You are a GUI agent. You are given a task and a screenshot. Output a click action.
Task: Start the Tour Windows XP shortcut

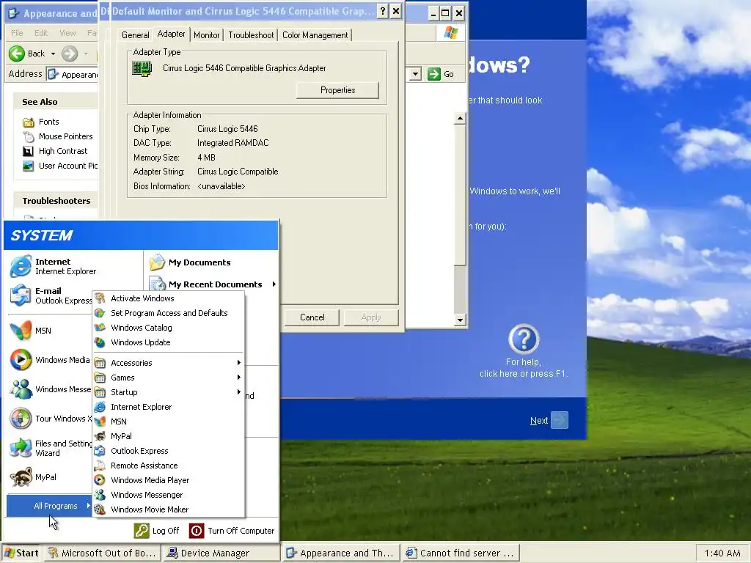(x=50, y=419)
